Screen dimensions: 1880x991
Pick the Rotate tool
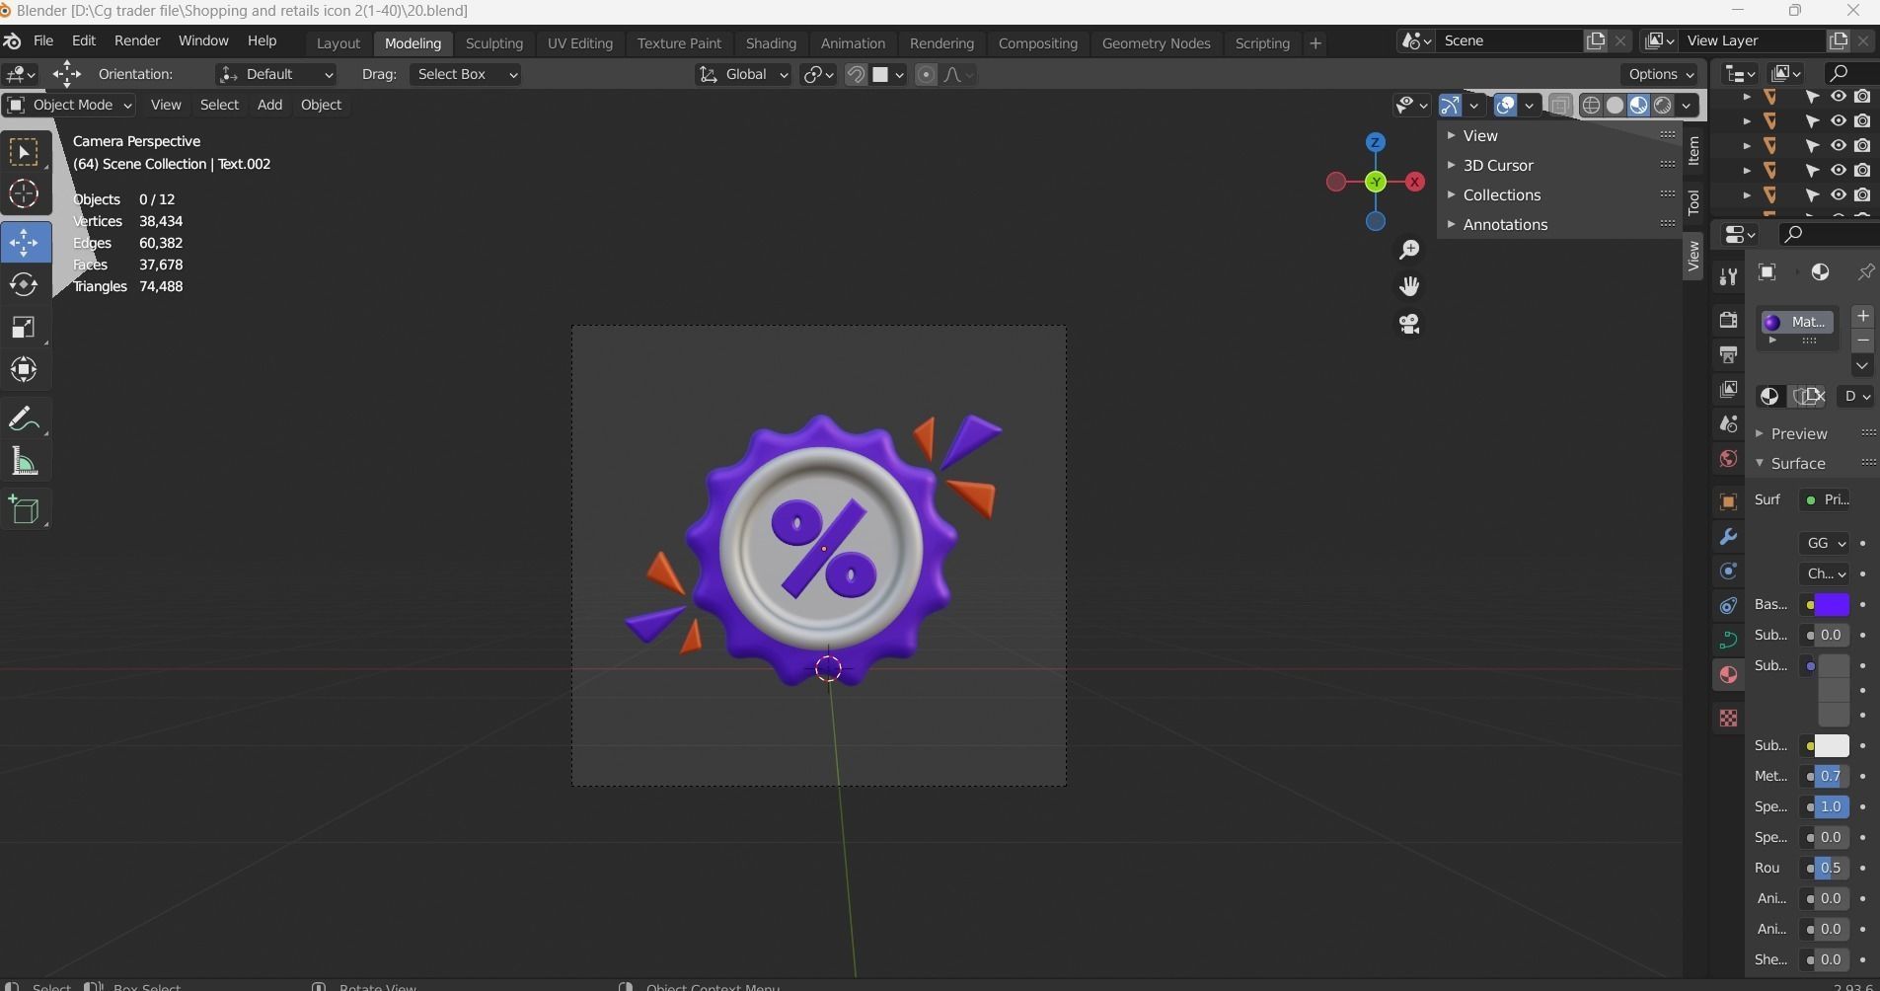[x=24, y=285]
